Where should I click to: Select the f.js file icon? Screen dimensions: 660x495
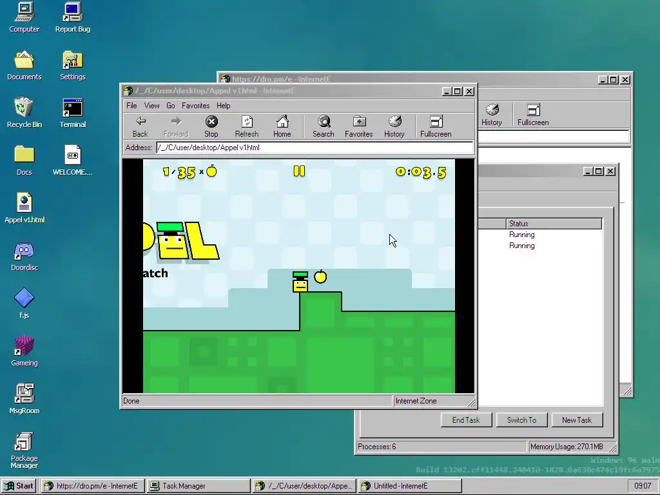pyautogui.click(x=24, y=303)
